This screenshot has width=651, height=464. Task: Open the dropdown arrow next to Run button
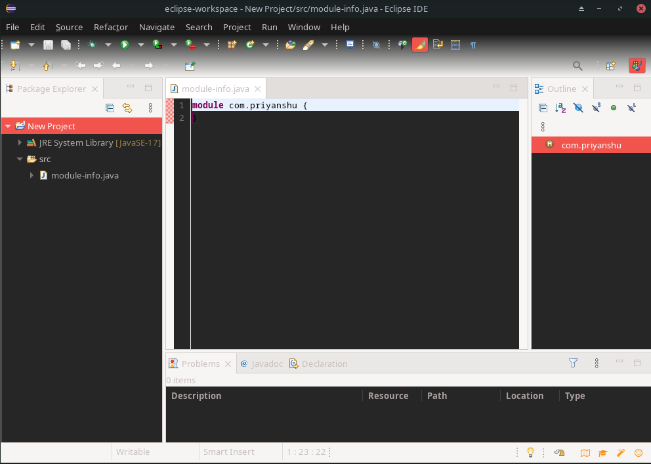(x=140, y=45)
